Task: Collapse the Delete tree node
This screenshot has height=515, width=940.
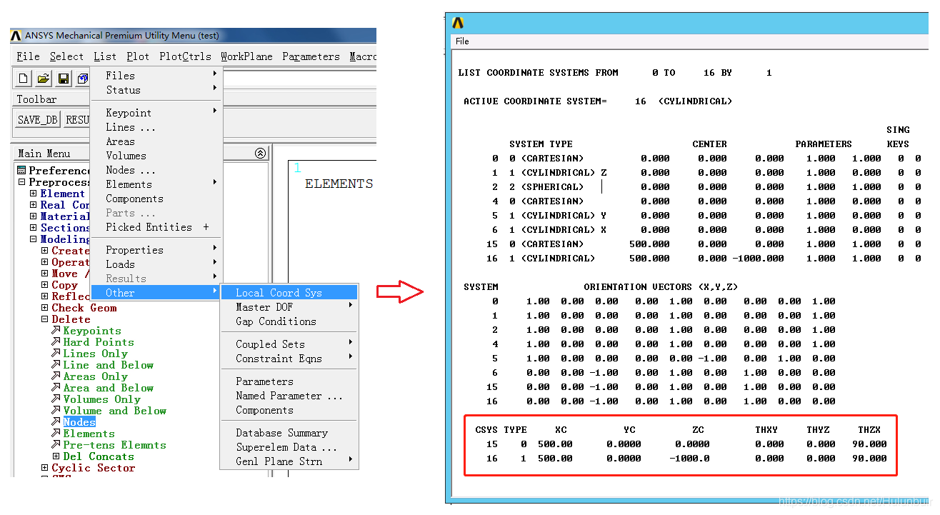Action: pyautogui.click(x=44, y=319)
